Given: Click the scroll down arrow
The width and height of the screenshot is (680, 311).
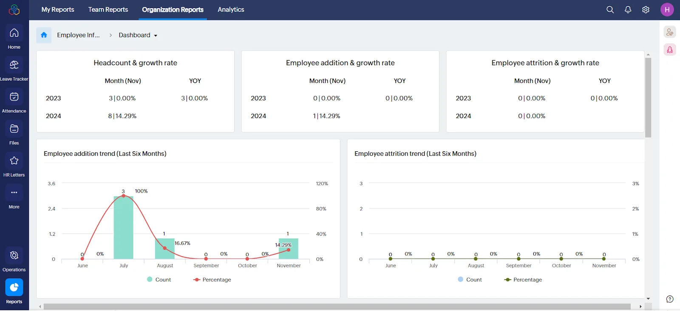Looking at the screenshot, I should click(648, 299).
